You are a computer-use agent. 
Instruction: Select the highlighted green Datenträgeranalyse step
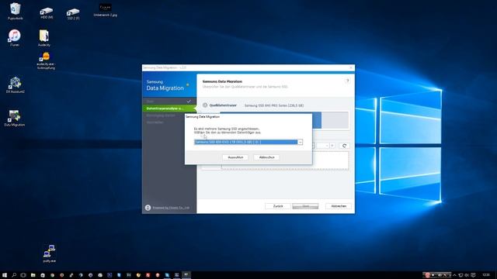point(169,108)
